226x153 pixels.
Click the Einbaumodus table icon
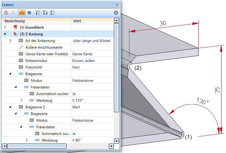pos(21,60)
